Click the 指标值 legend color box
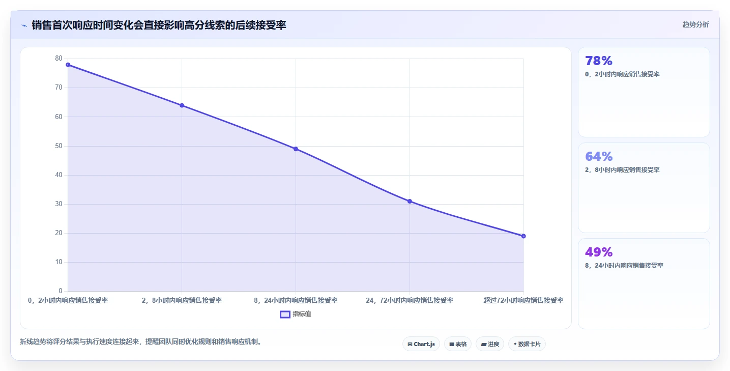730x371 pixels. [285, 314]
